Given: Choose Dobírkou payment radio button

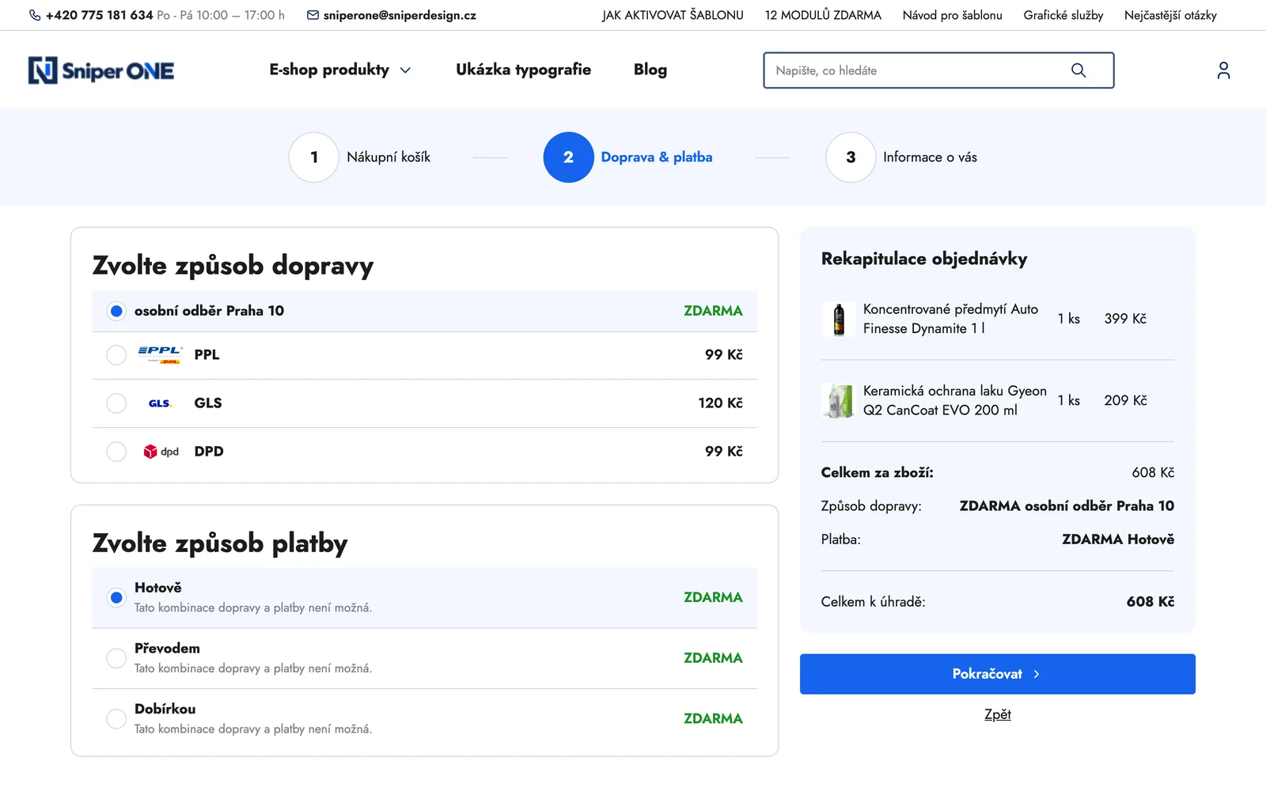Looking at the screenshot, I should (x=116, y=719).
